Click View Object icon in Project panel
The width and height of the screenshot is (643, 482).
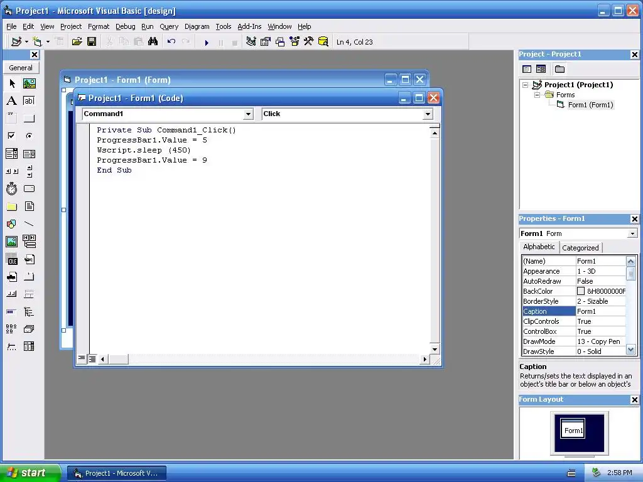(x=541, y=69)
